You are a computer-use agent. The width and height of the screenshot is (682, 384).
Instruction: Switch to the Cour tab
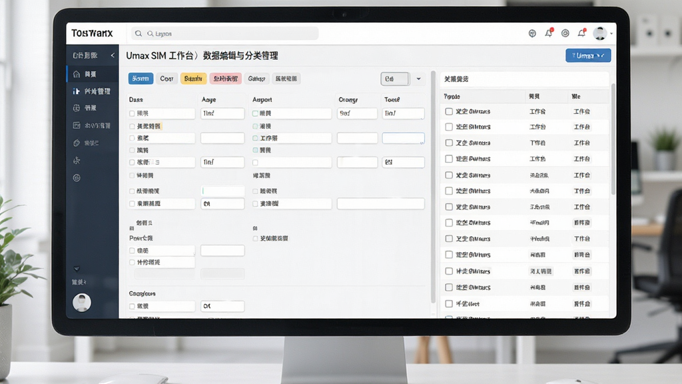[x=167, y=79]
